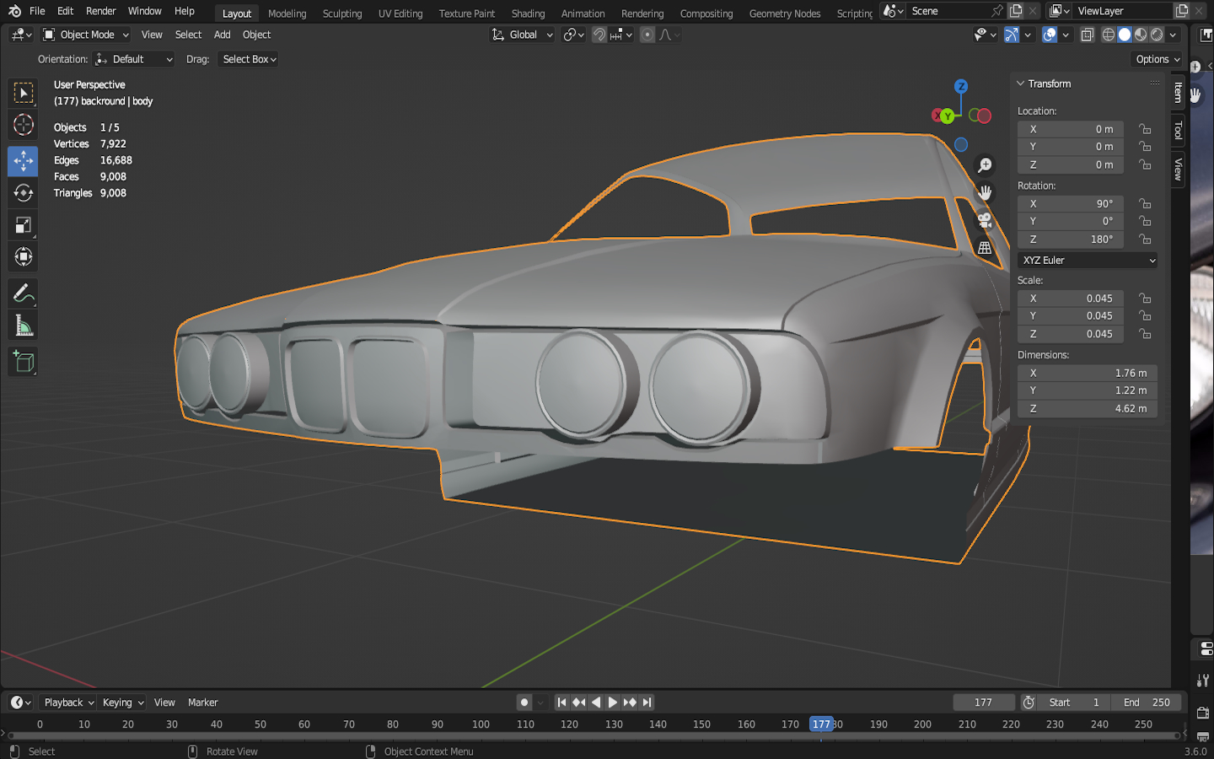Select the Add Cube tool
Image resolution: width=1214 pixels, height=759 pixels.
(23, 363)
